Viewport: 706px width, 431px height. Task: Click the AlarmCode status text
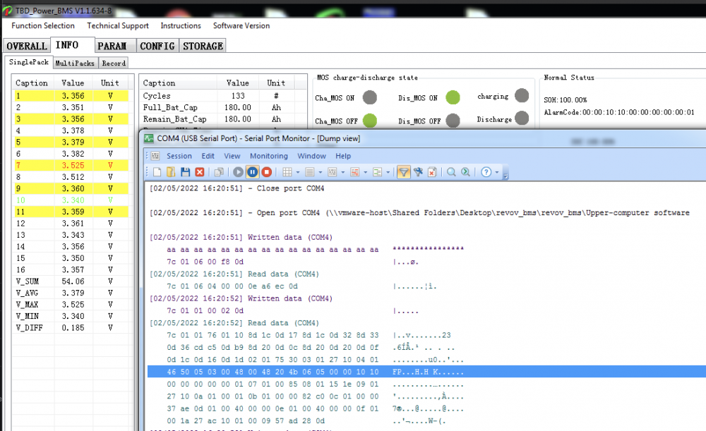click(x=619, y=112)
